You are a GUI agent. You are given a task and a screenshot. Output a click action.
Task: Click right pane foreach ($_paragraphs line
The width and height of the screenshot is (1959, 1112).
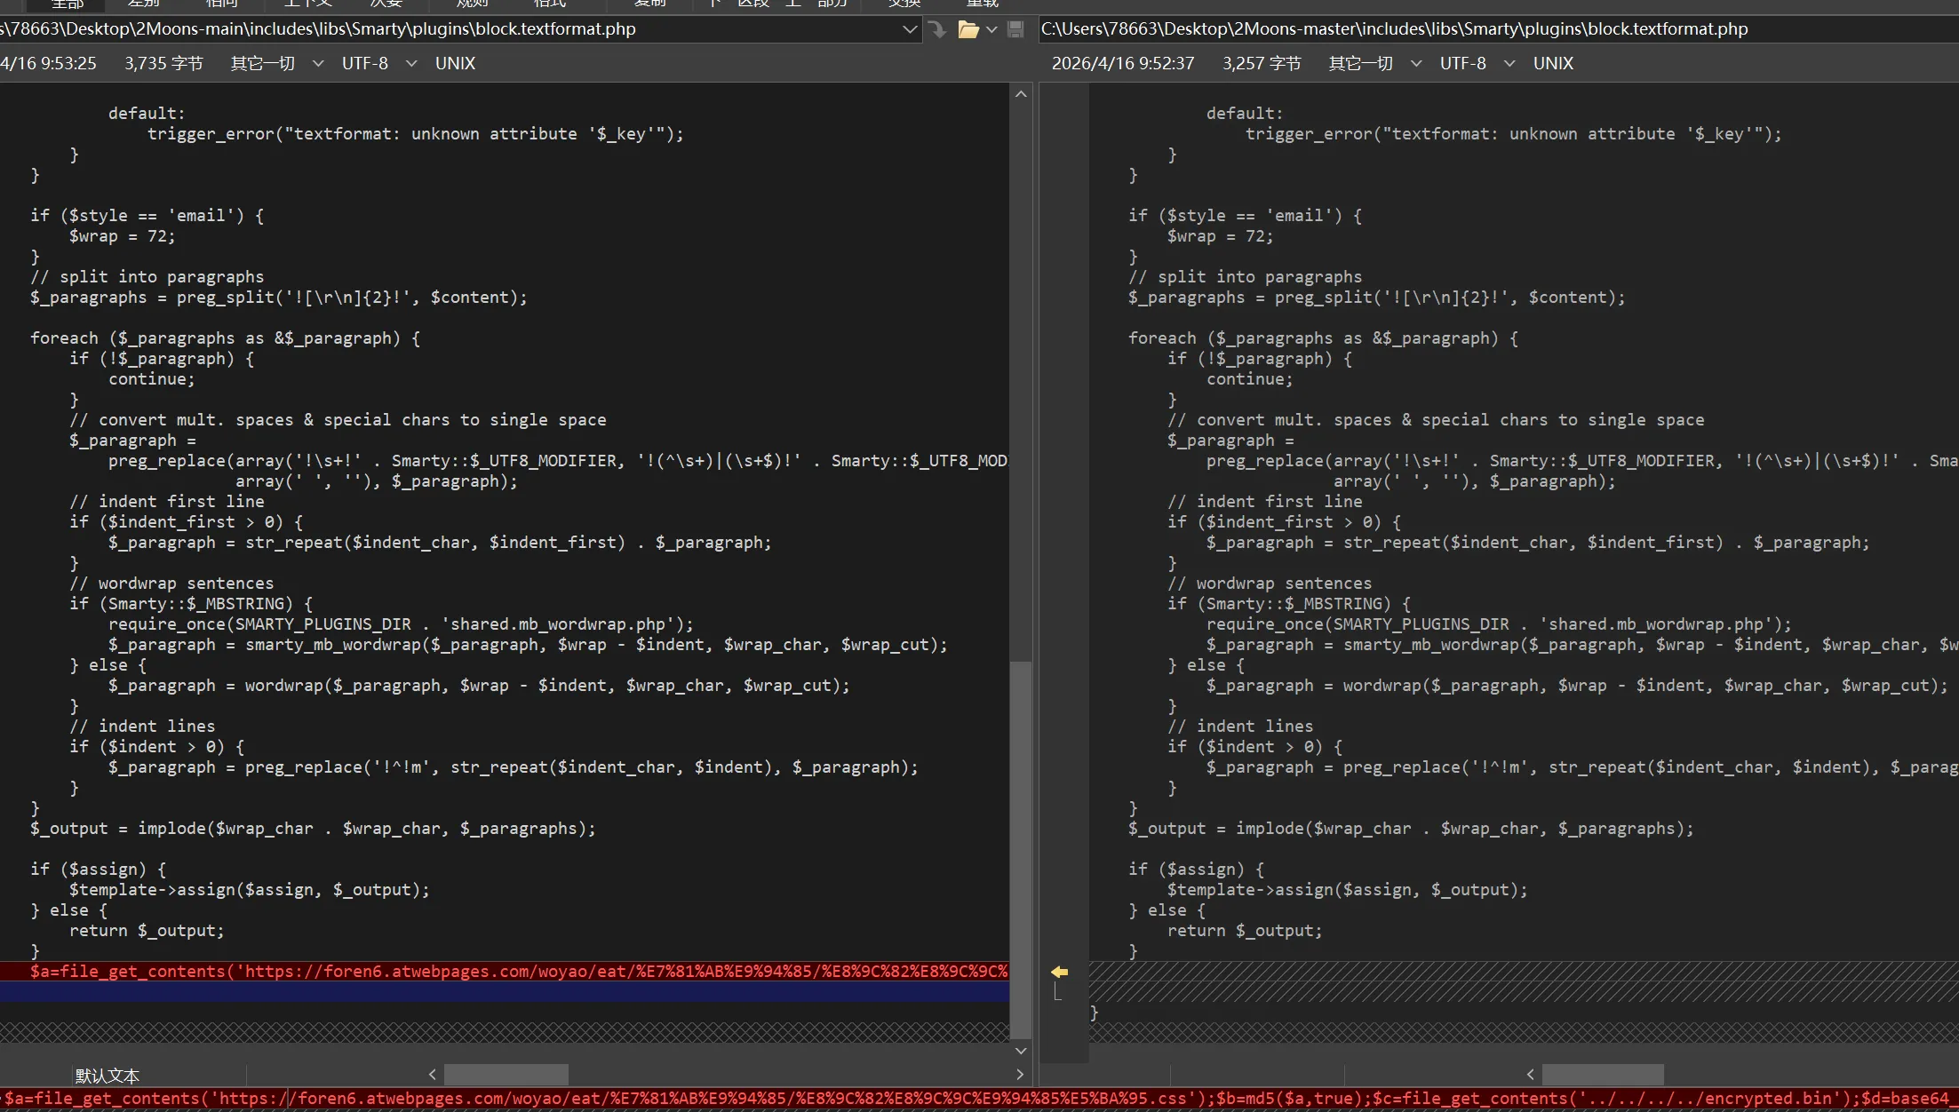1324,338
